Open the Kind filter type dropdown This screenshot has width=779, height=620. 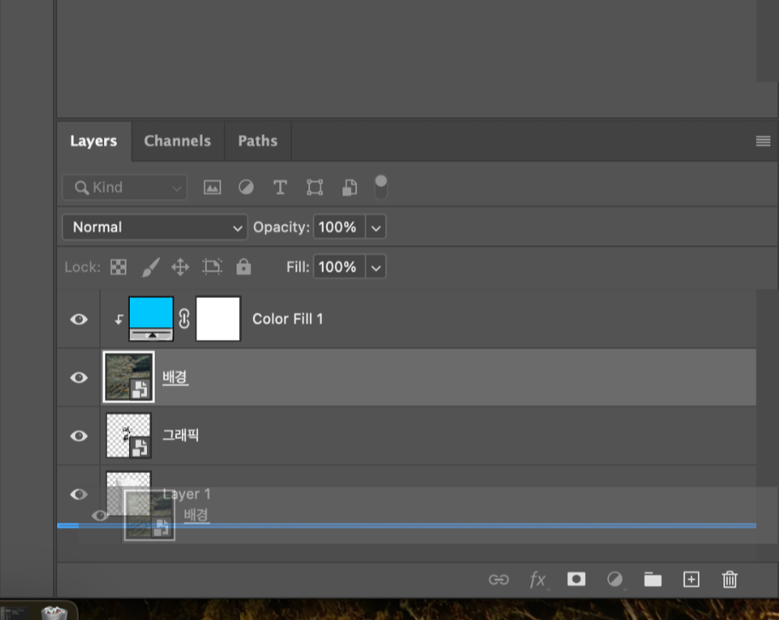[x=125, y=187]
